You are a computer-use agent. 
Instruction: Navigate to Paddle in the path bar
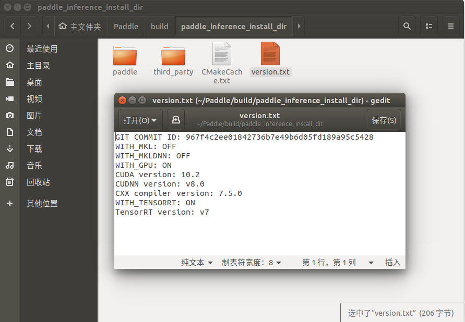pyautogui.click(x=126, y=27)
